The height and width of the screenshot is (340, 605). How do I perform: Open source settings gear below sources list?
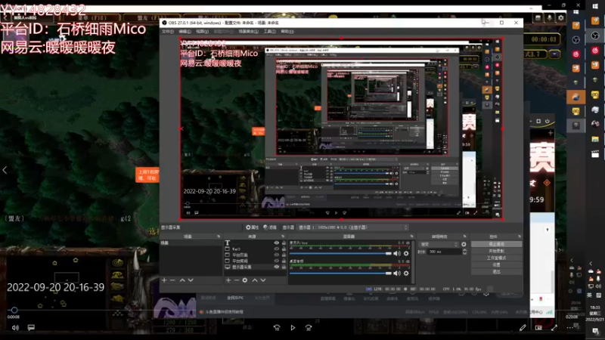pos(244,280)
